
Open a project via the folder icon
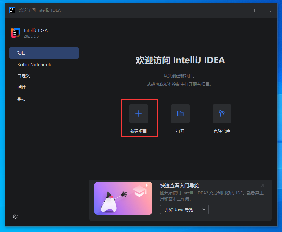tap(180, 114)
